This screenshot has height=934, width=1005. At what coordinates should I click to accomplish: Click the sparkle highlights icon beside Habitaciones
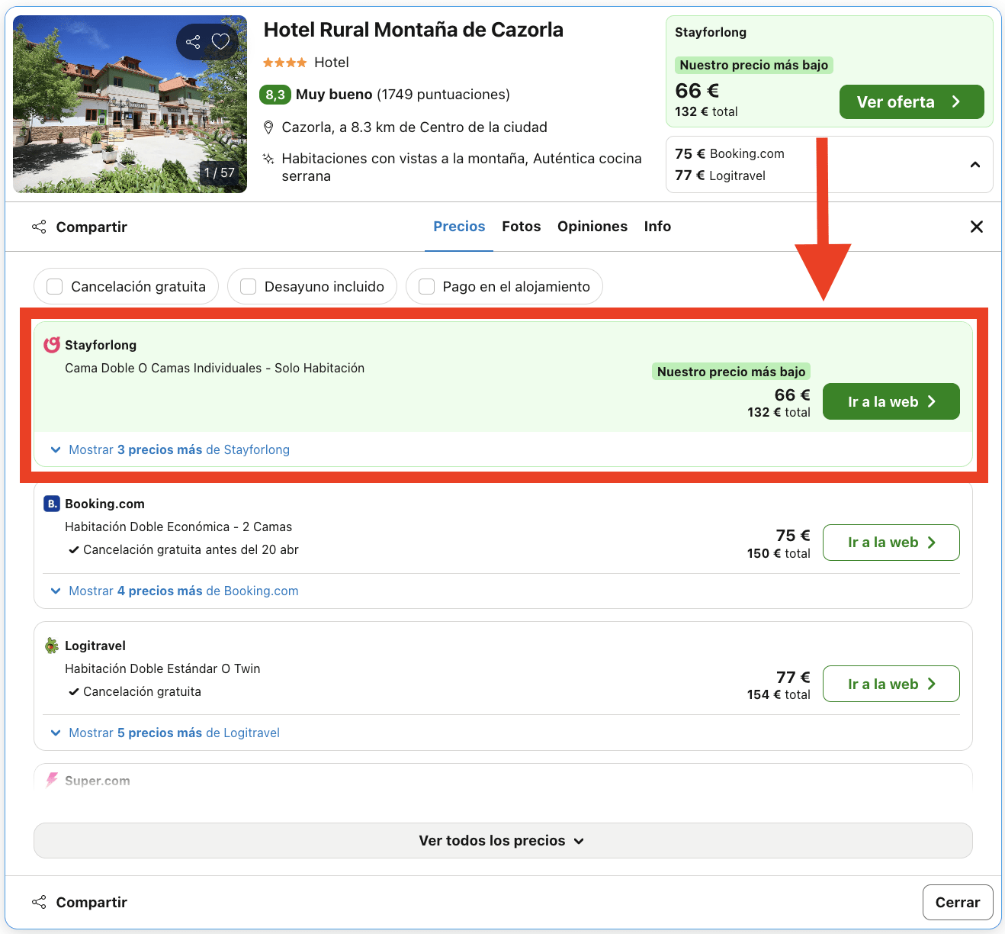[268, 159]
